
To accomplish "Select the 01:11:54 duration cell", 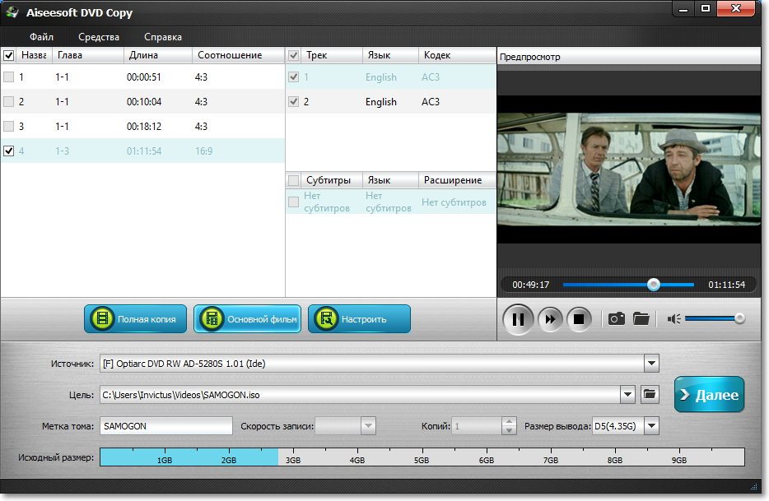I will coord(144,151).
